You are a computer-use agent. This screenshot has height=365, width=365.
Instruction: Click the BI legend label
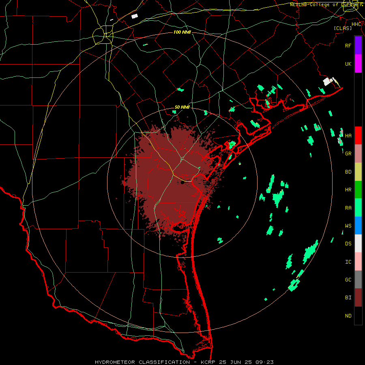(x=348, y=298)
